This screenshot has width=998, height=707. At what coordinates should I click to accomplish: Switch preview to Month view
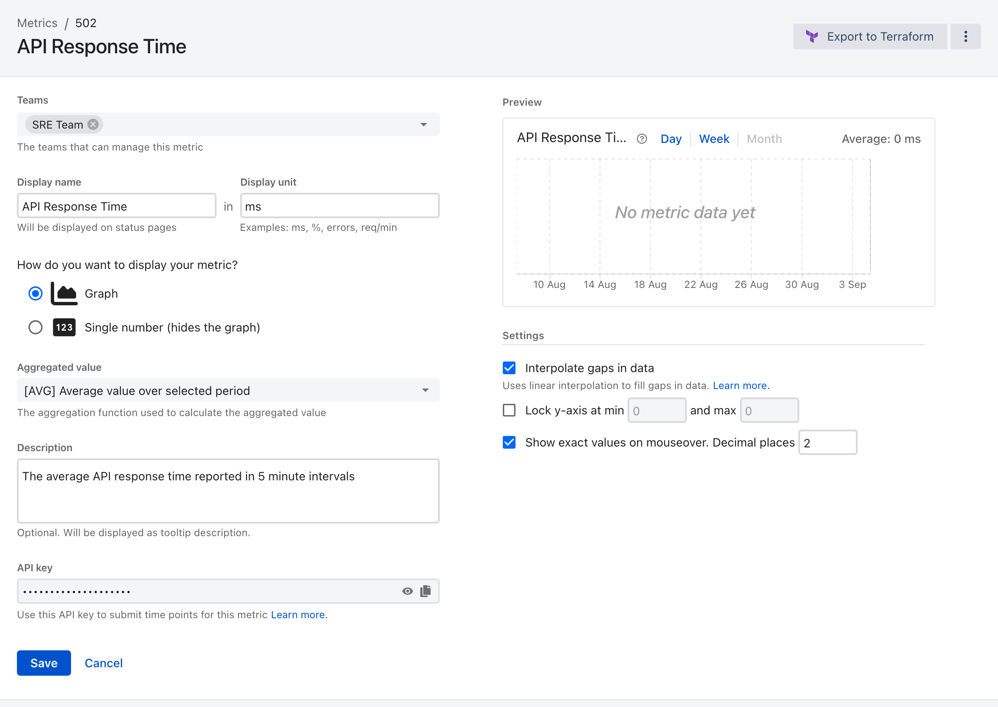[x=764, y=139]
